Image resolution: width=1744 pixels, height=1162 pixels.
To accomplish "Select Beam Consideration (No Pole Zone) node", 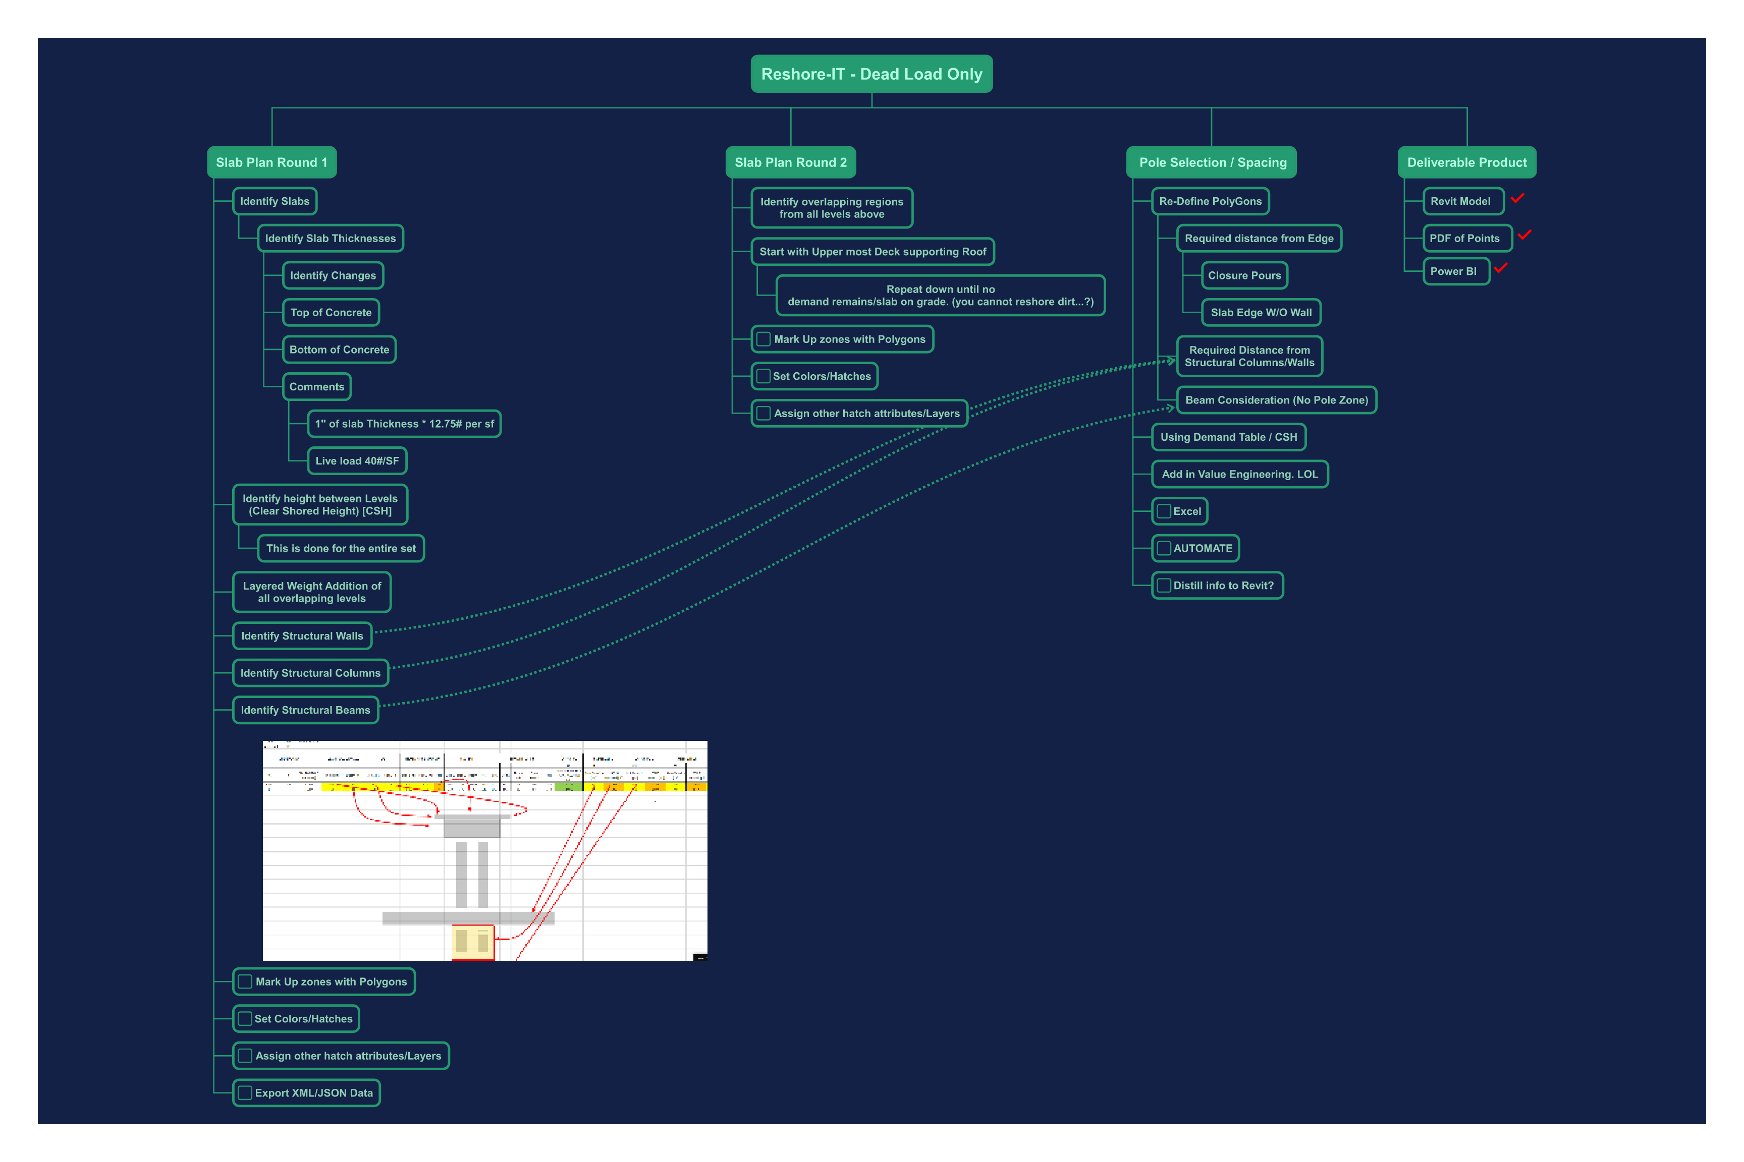I will tap(1276, 400).
